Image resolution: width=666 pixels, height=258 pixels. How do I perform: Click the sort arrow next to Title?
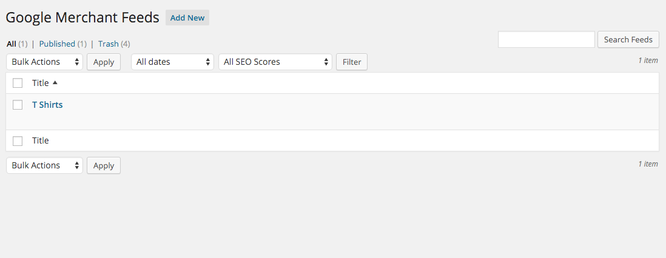(55, 83)
